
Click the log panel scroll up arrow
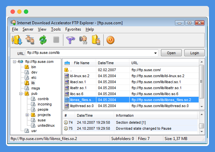202,114
